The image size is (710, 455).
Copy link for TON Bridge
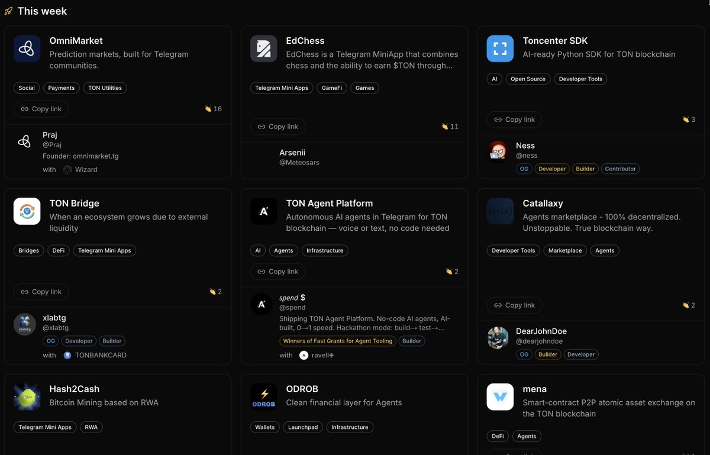41,292
